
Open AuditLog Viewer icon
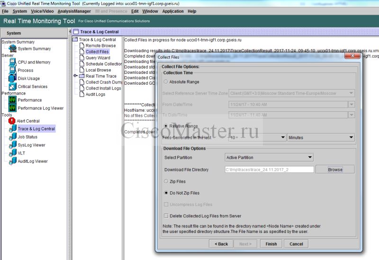pos(13,161)
